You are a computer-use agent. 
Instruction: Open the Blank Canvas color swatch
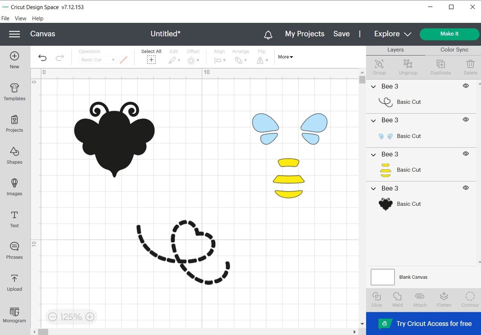pos(382,277)
